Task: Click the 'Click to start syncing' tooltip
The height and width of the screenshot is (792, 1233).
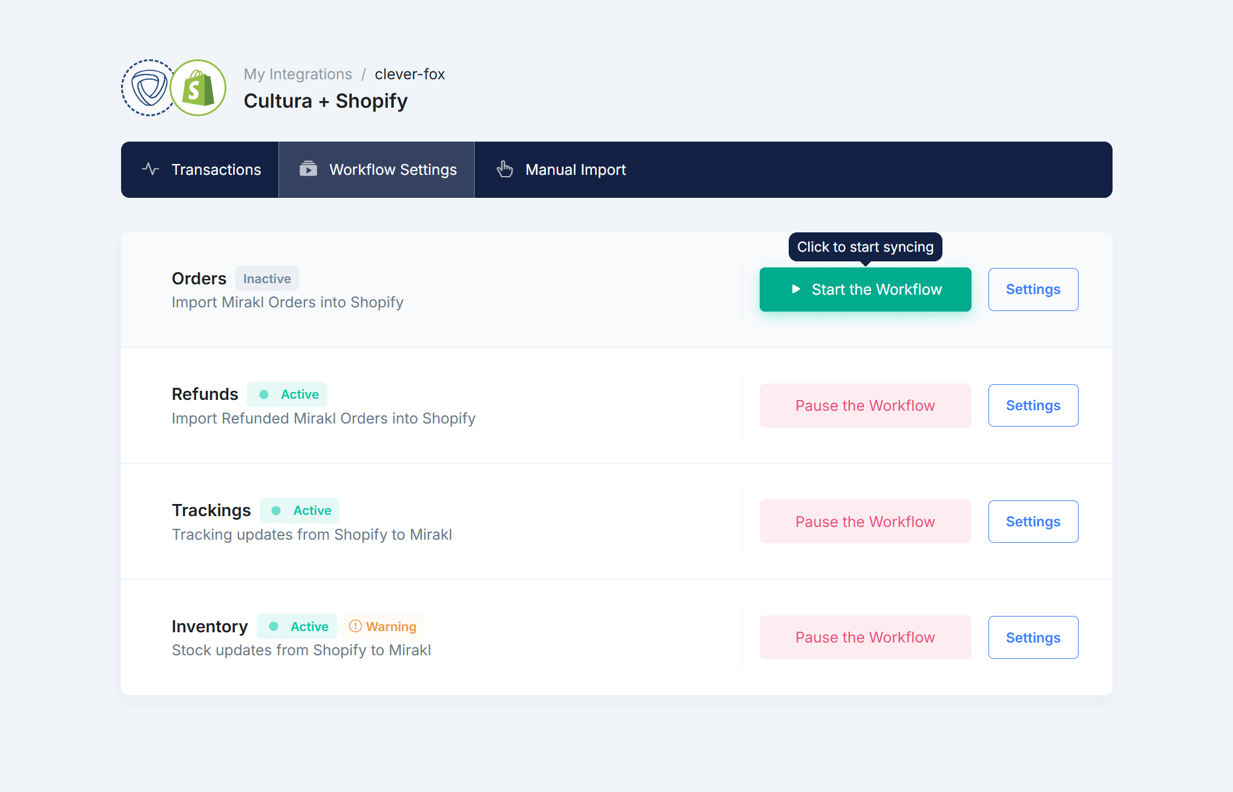Action: 865,247
